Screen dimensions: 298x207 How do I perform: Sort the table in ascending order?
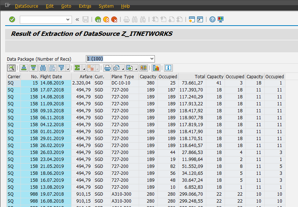point(24,68)
